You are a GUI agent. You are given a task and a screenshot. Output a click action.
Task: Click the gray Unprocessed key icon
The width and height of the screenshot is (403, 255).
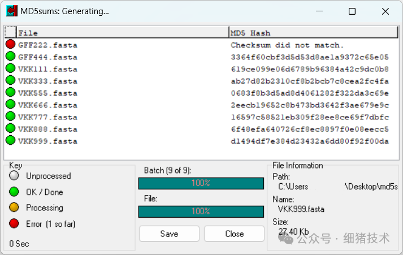[14, 176]
